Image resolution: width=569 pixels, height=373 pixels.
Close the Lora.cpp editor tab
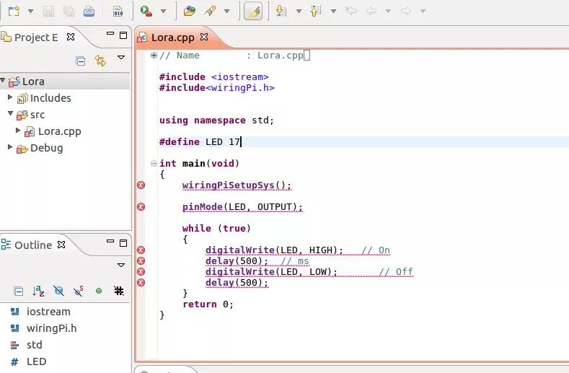[x=204, y=37]
